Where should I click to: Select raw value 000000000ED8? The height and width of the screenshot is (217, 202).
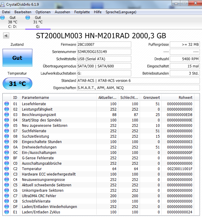179,115
